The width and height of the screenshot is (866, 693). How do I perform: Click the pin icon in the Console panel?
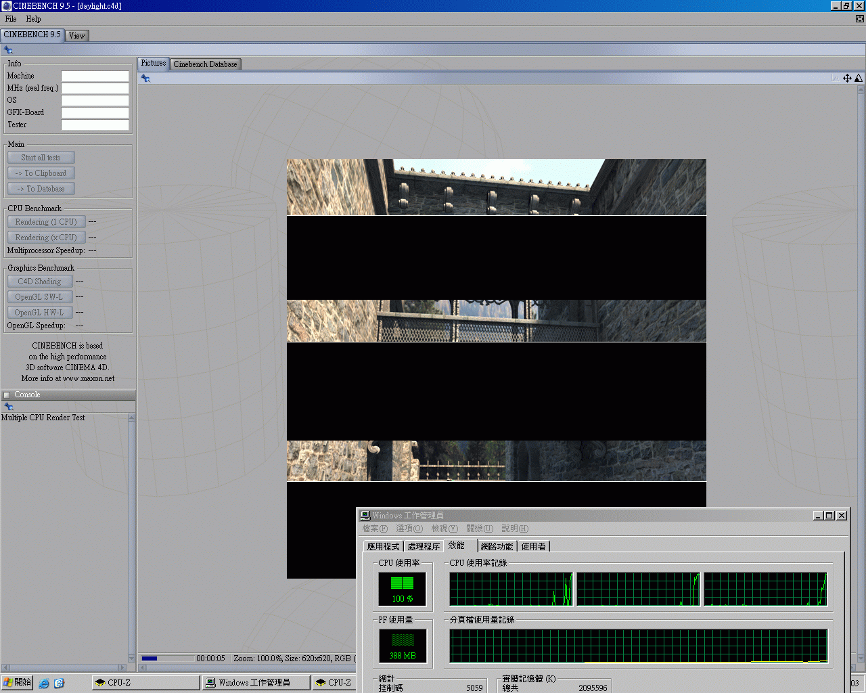coord(9,407)
